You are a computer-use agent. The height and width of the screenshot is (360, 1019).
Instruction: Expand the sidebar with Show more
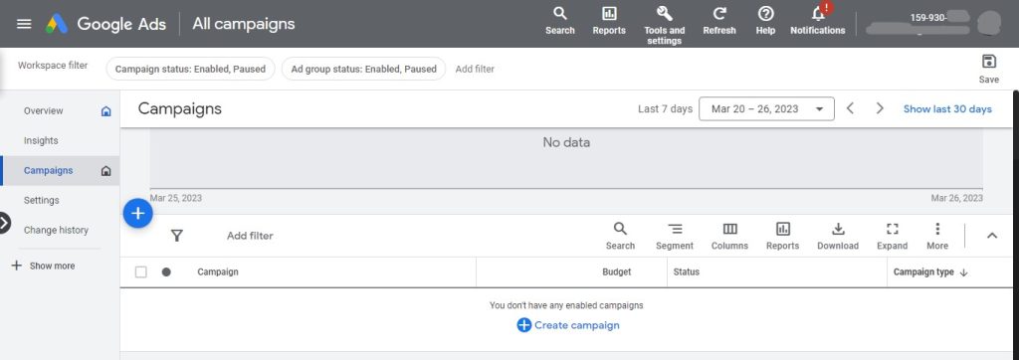[x=44, y=266]
